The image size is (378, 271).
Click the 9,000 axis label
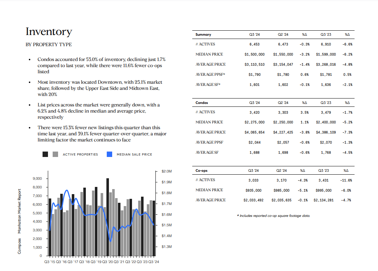[38, 179]
